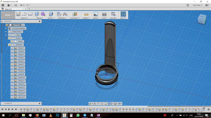
Task: Open the ADD-INS scripts tool
Action: click(113, 14)
